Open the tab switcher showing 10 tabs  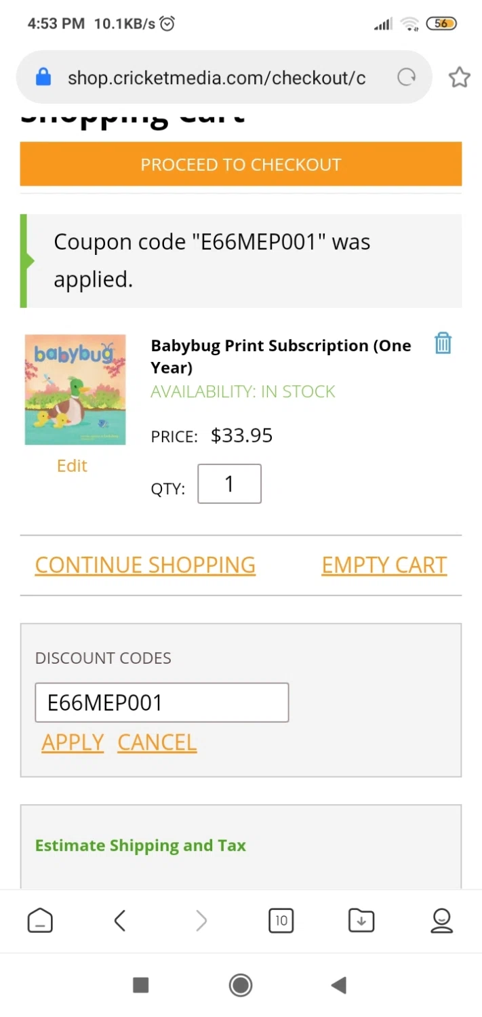point(281,920)
